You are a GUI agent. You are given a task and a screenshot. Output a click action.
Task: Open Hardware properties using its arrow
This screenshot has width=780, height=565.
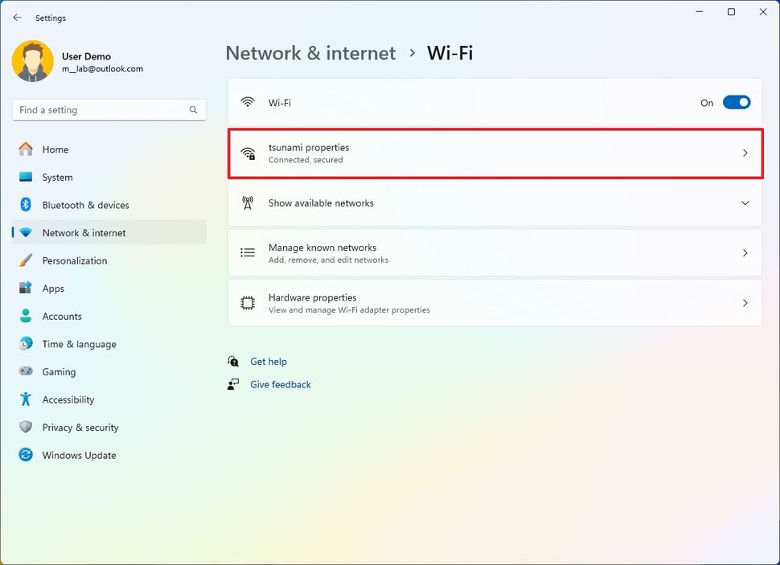pyautogui.click(x=746, y=303)
